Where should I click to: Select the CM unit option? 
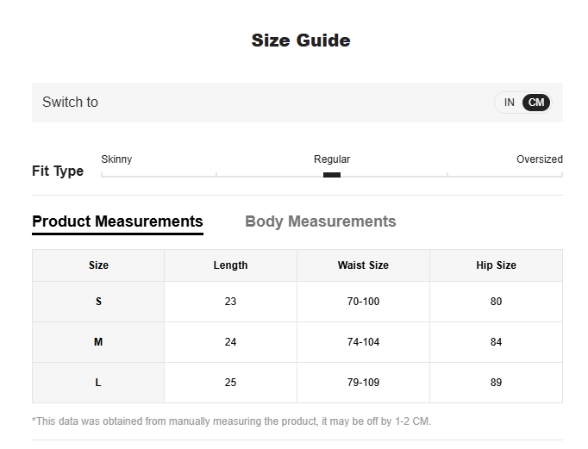click(536, 103)
